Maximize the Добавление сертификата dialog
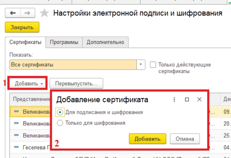 [x=187, y=99]
